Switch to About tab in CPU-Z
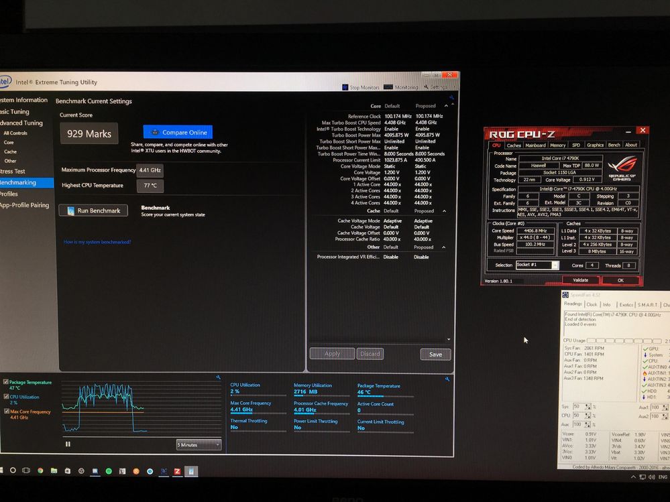Image resolution: width=670 pixels, height=502 pixels. 630,145
